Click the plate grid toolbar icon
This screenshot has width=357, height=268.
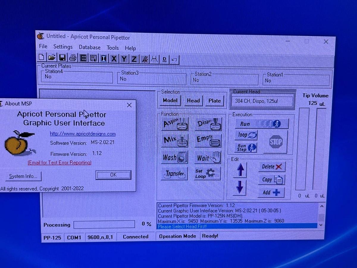[83, 58]
